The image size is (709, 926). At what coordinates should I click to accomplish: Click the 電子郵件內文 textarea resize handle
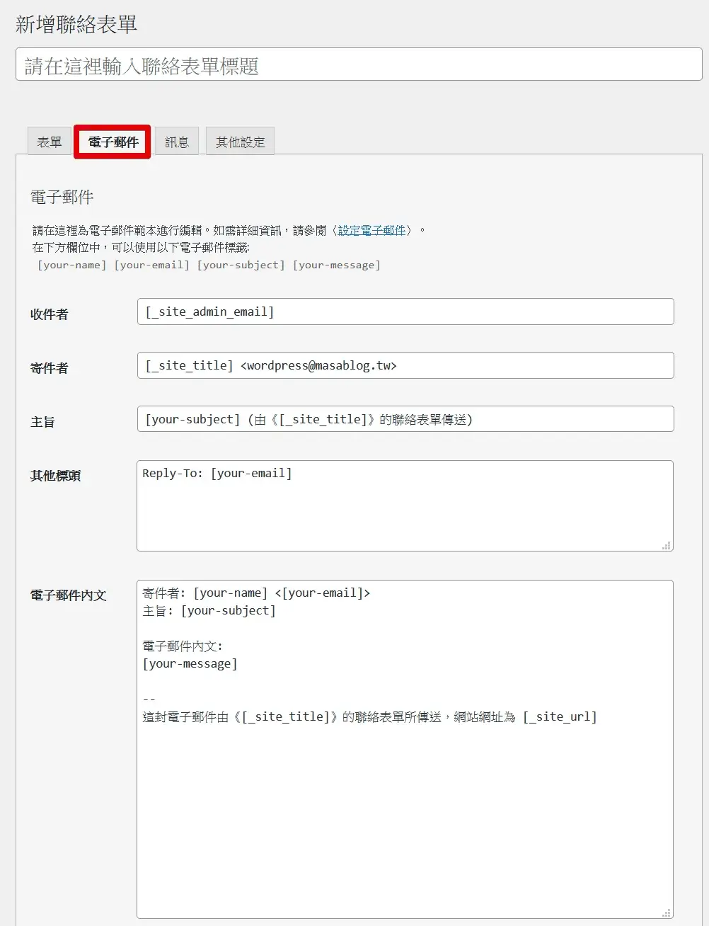(x=667, y=913)
